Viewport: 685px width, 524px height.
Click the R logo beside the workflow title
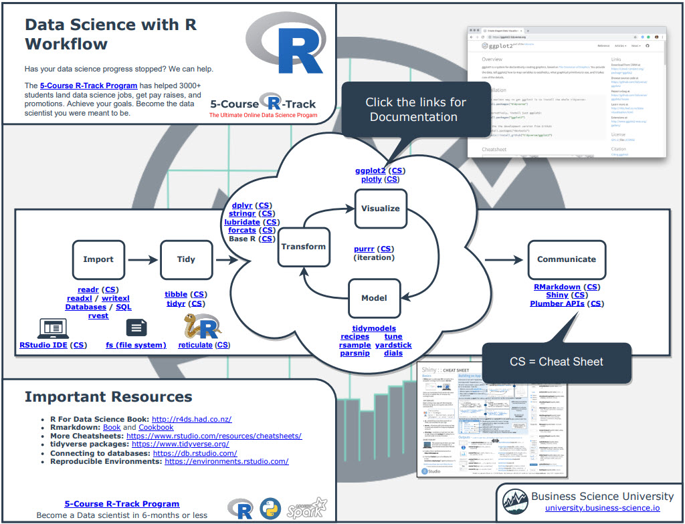(x=288, y=41)
